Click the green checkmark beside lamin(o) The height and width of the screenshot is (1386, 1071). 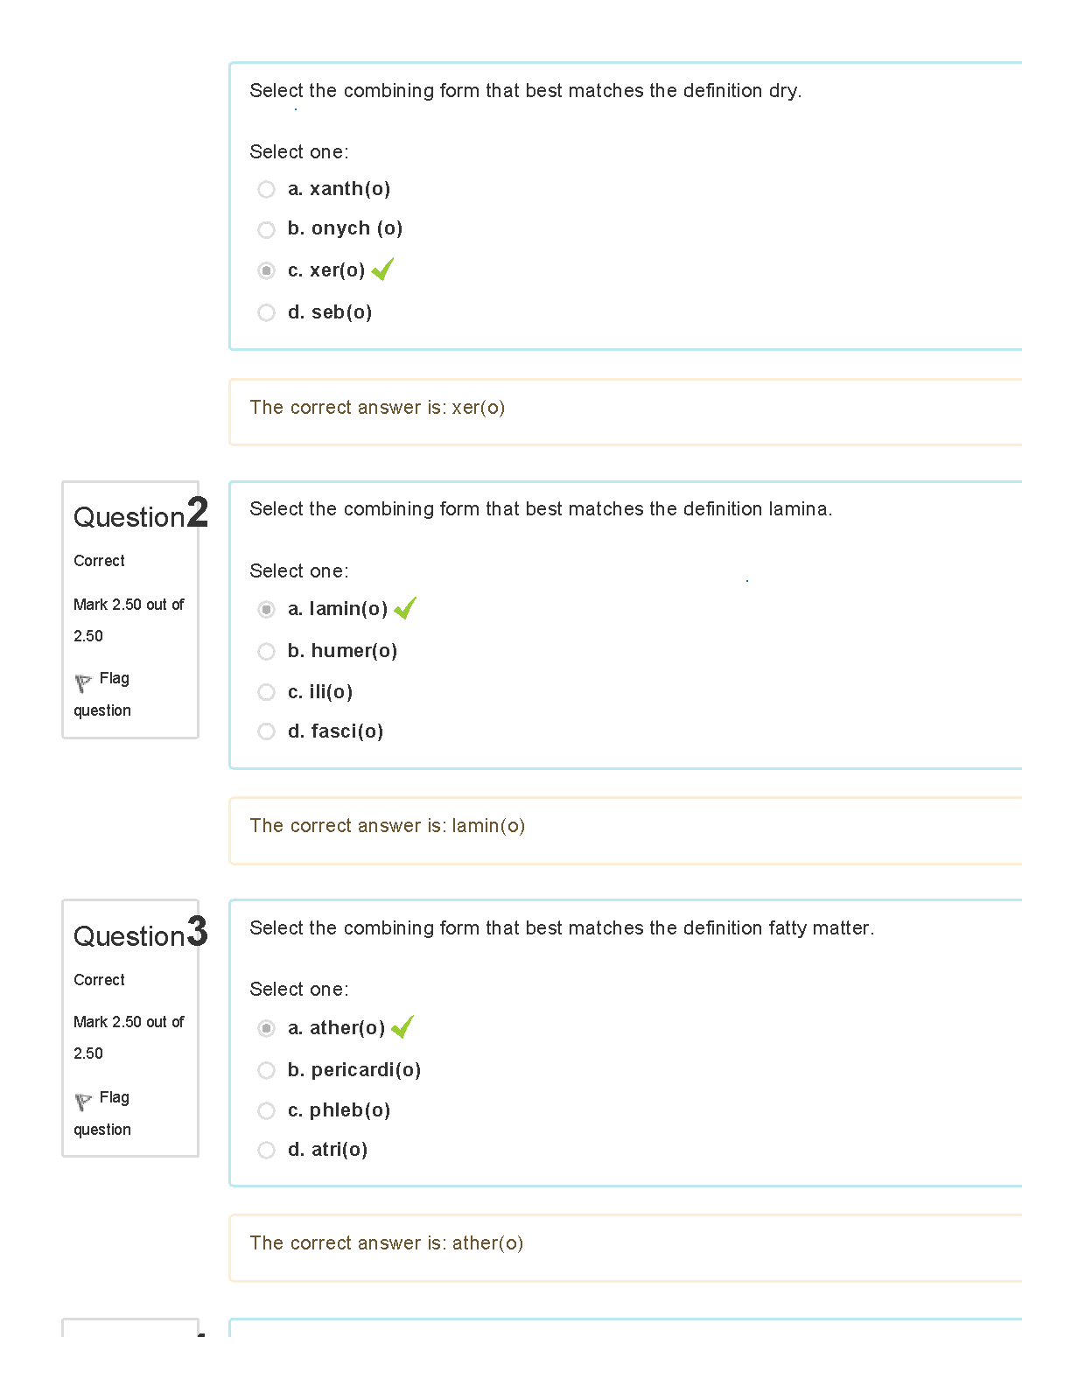[x=405, y=608]
